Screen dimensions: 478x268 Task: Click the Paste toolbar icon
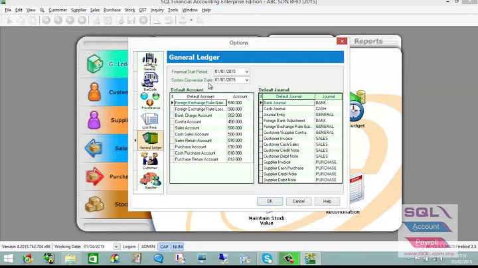[x=33, y=21]
